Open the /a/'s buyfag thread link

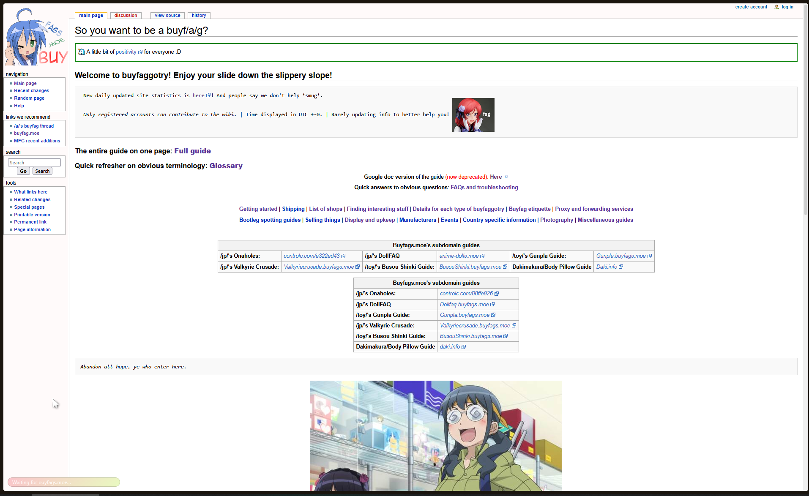34,126
